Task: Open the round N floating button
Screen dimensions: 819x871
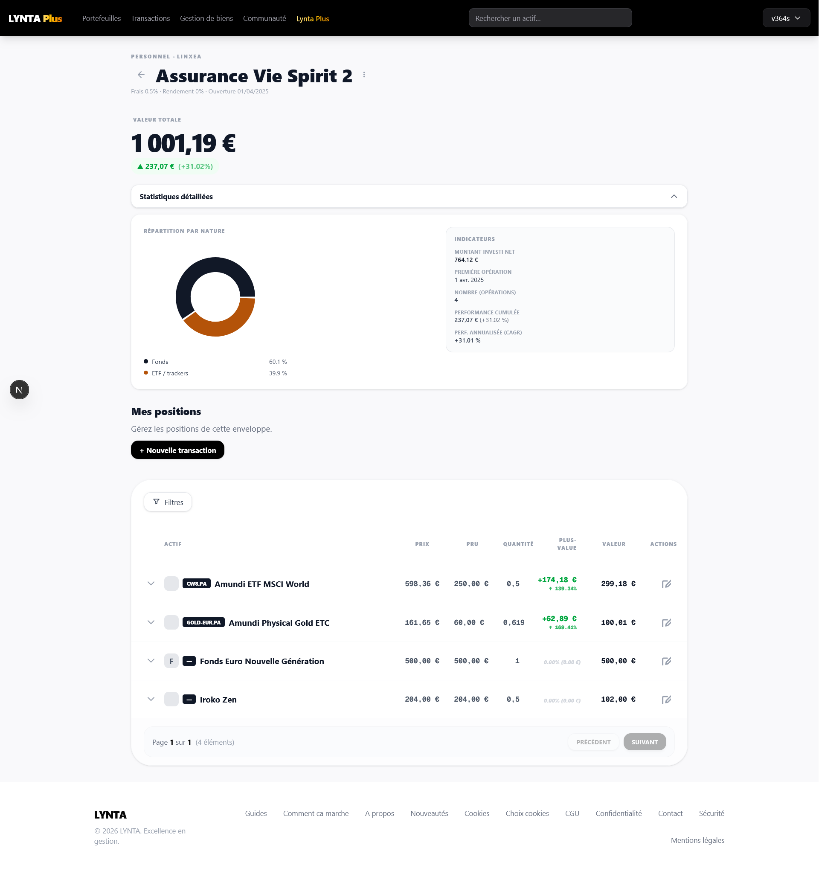Action: point(19,390)
